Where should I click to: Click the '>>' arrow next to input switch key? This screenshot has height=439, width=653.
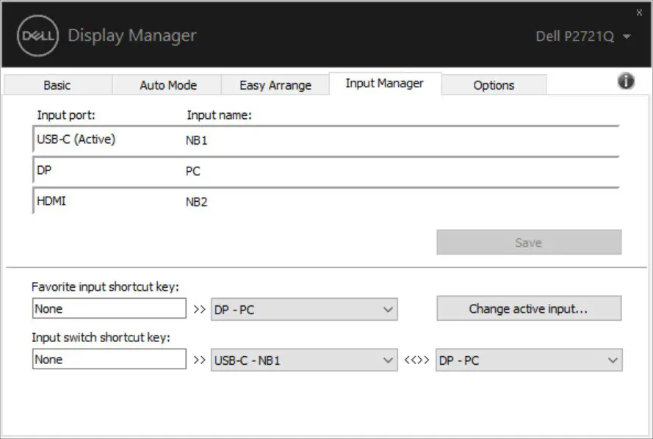[200, 360]
